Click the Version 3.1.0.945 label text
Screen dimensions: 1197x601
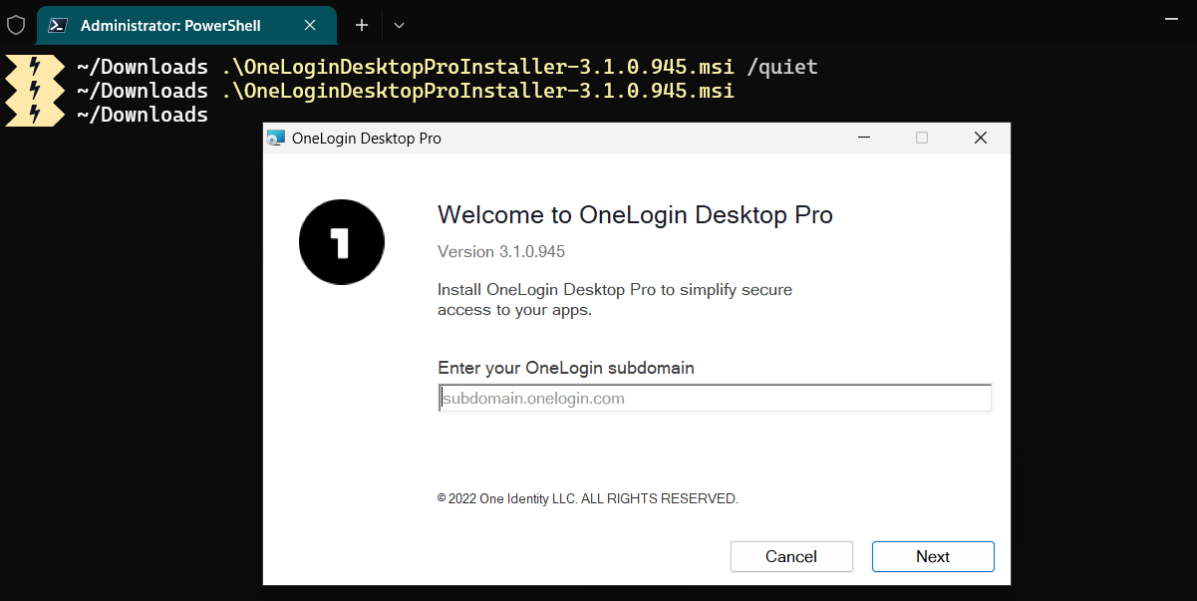(x=500, y=251)
